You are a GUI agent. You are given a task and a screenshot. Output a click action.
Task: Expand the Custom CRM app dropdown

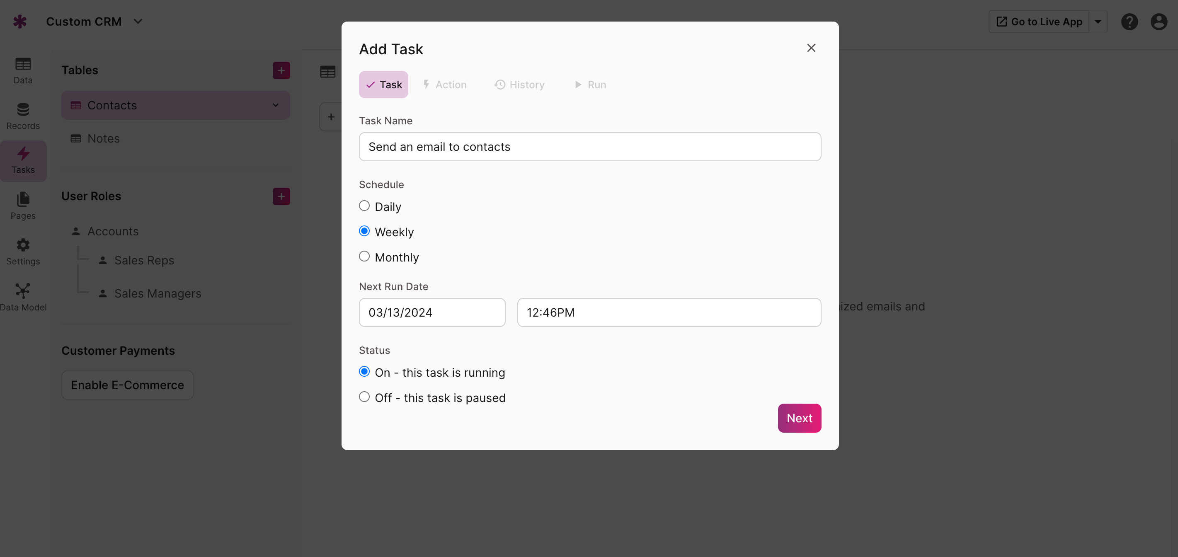tap(138, 22)
